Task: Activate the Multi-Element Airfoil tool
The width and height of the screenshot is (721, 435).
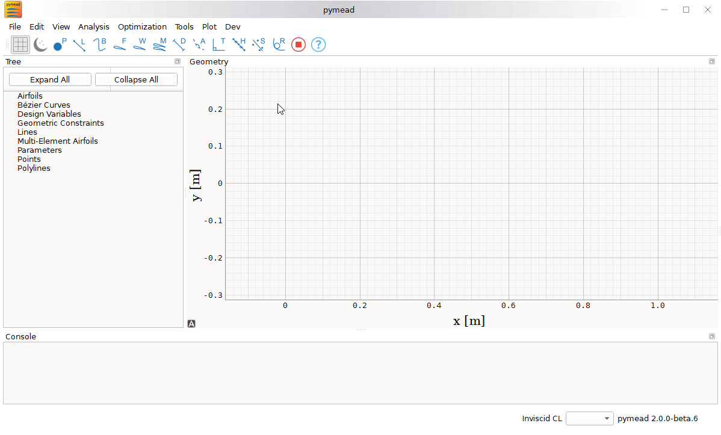Action: (159, 45)
